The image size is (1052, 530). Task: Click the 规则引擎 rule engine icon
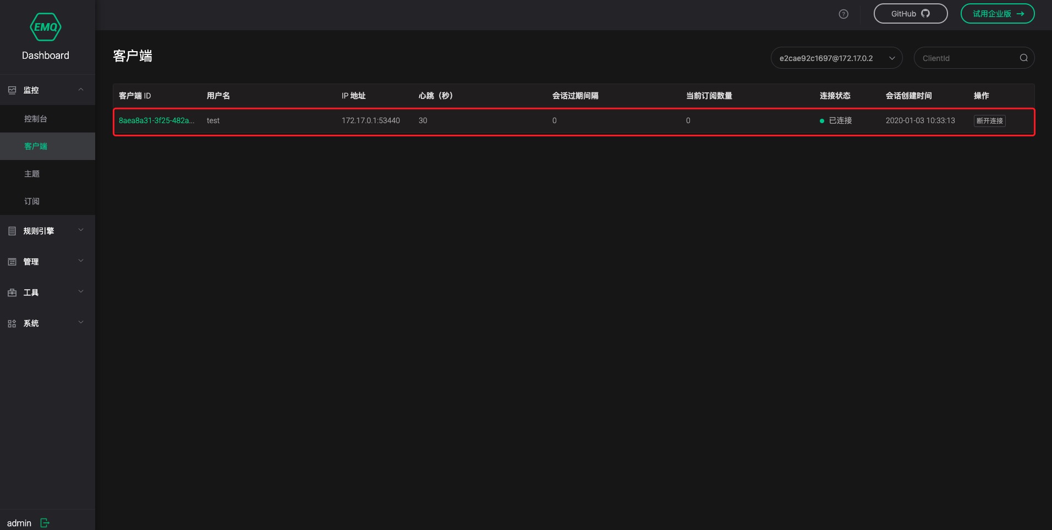coord(12,231)
